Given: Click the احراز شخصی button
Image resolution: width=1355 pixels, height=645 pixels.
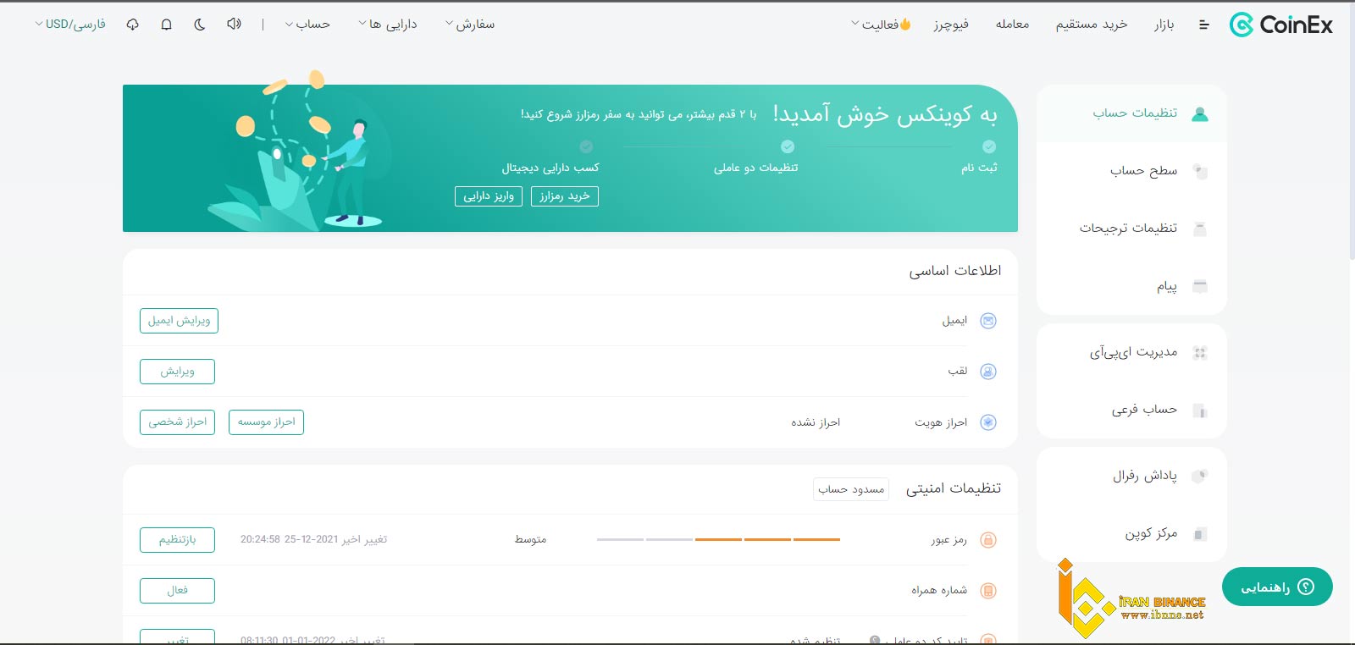Looking at the screenshot, I should tap(177, 422).
